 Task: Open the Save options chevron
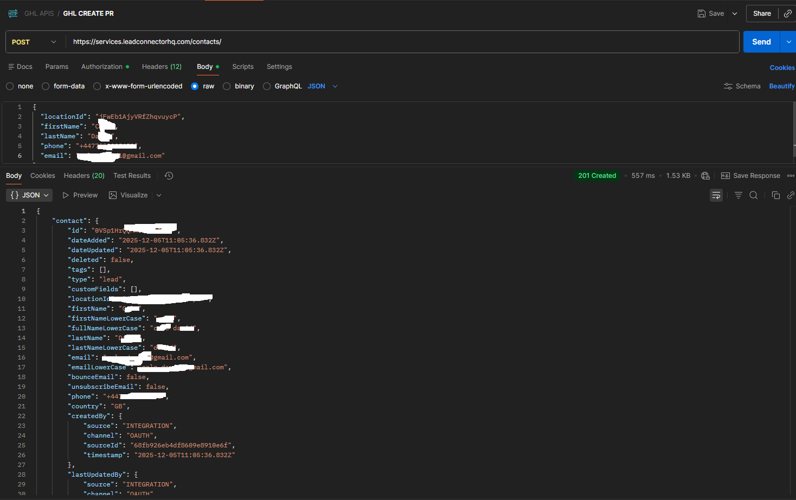(x=735, y=14)
